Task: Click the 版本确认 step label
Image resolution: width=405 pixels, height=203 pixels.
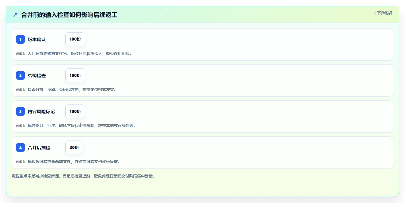Action: click(37, 39)
